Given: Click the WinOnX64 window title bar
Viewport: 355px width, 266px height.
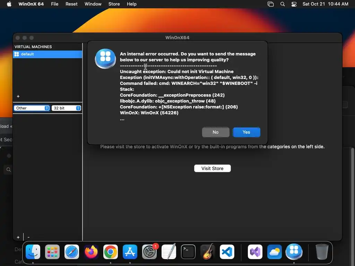Looking at the screenshot, I should click(177, 38).
